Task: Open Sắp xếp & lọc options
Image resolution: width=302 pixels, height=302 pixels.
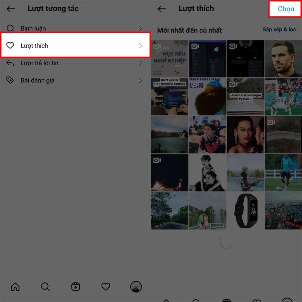Action: [279, 29]
